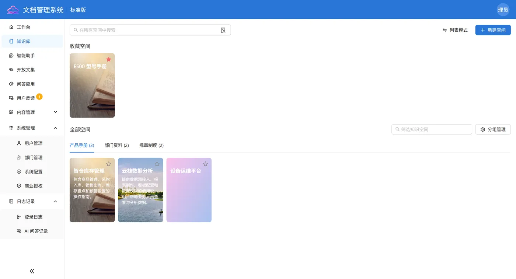Click the 系统配置 gear icon
Image resolution: width=516 pixels, height=279 pixels.
coord(19,172)
